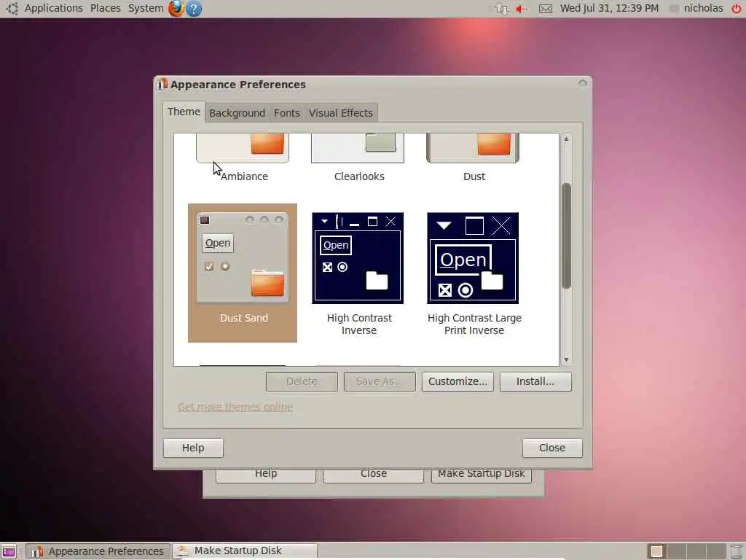Click Help in the Make Startup Disk window

coord(266,475)
